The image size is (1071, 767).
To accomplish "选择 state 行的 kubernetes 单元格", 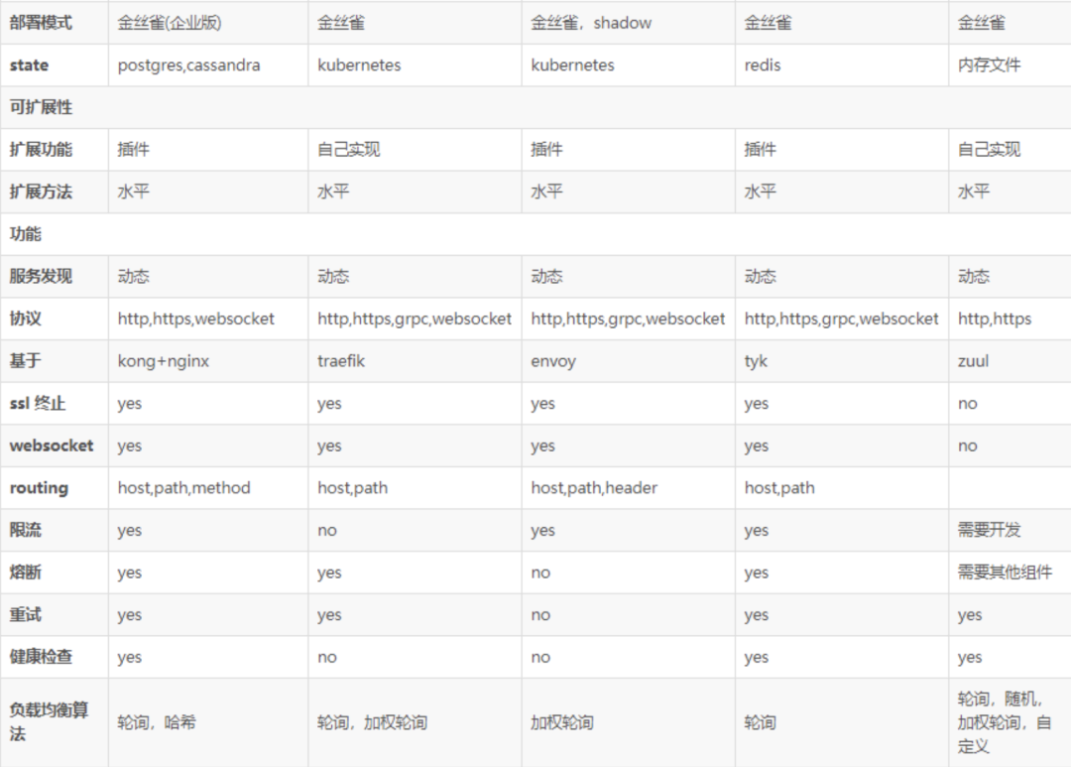I will tap(359, 64).
